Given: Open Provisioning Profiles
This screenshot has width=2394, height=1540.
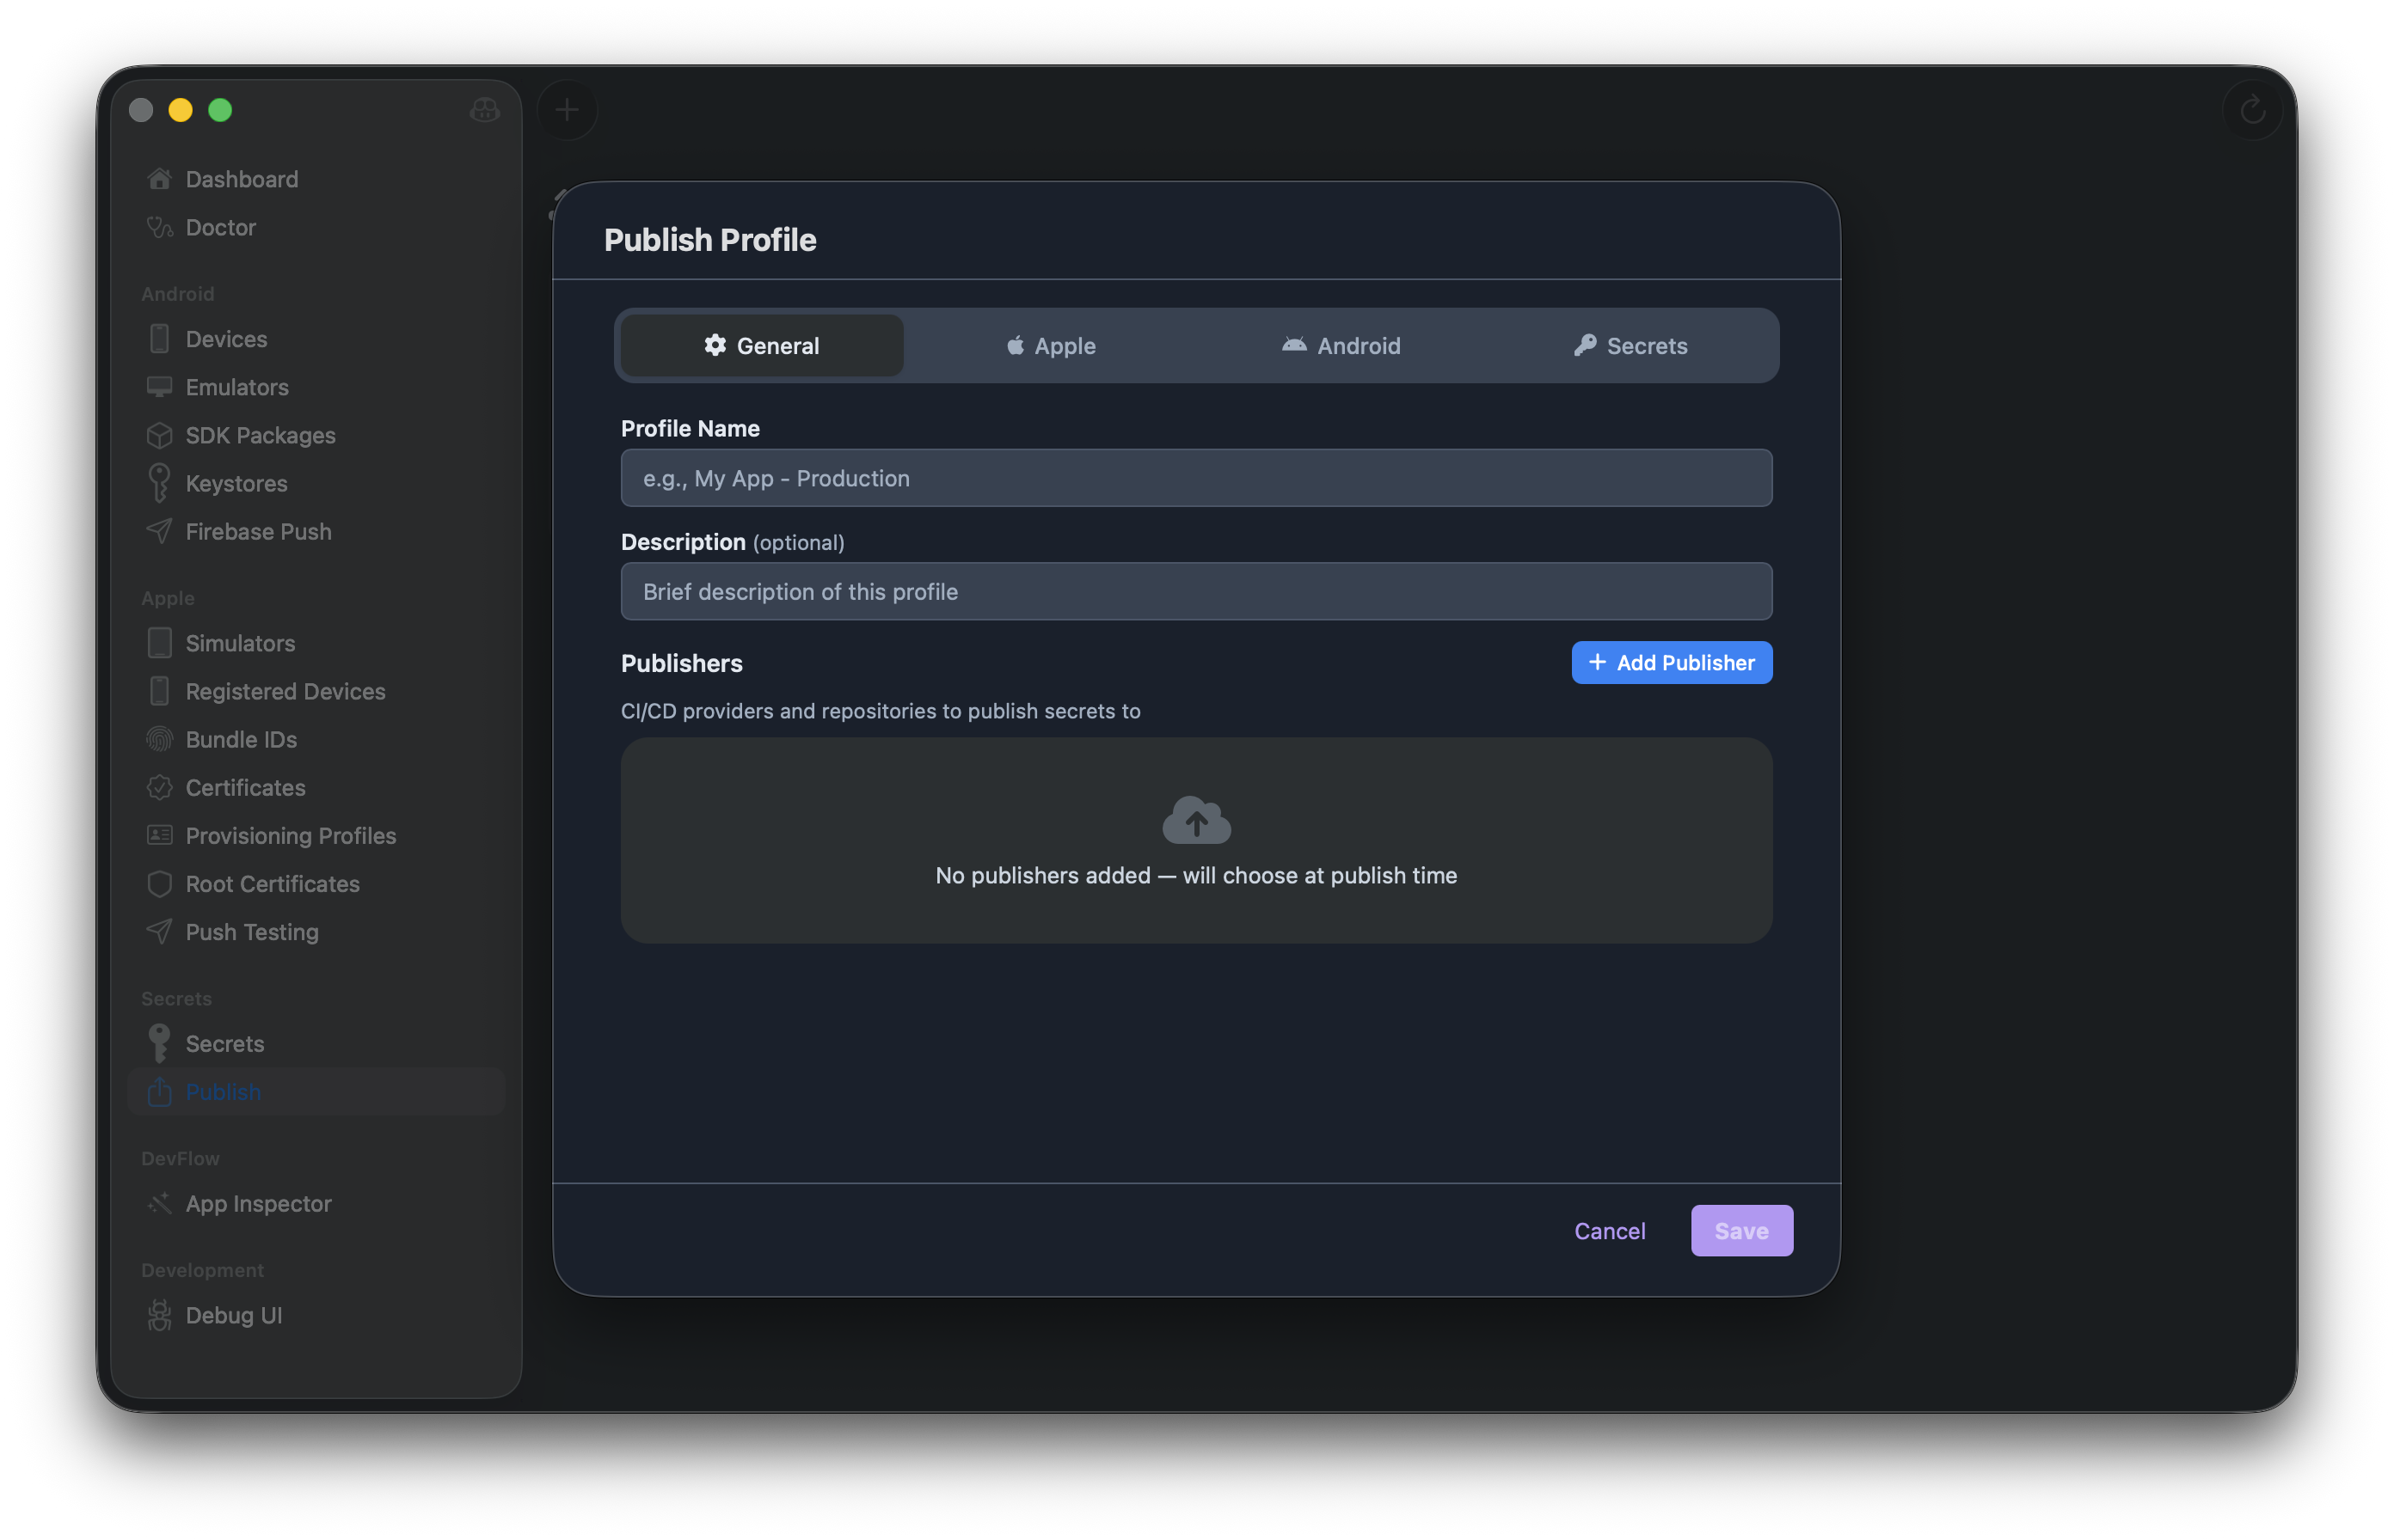Looking at the screenshot, I should click(x=316, y=835).
